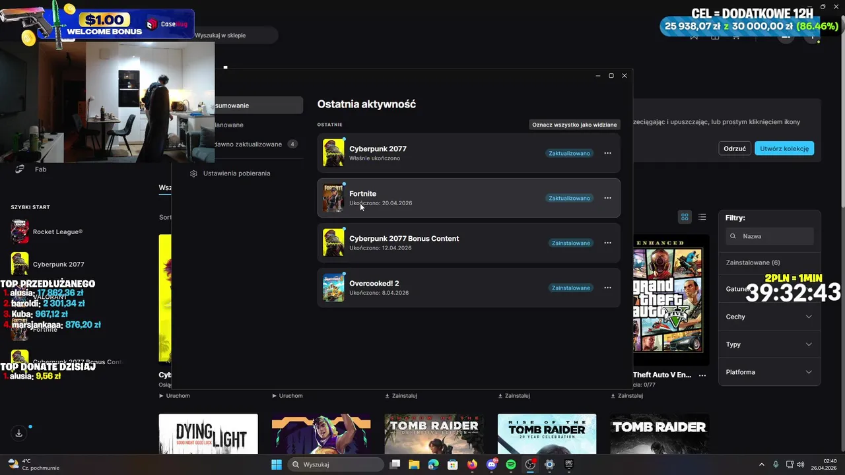Click the Utwórz kolekcję button
845x475 pixels.
coord(784,148)
